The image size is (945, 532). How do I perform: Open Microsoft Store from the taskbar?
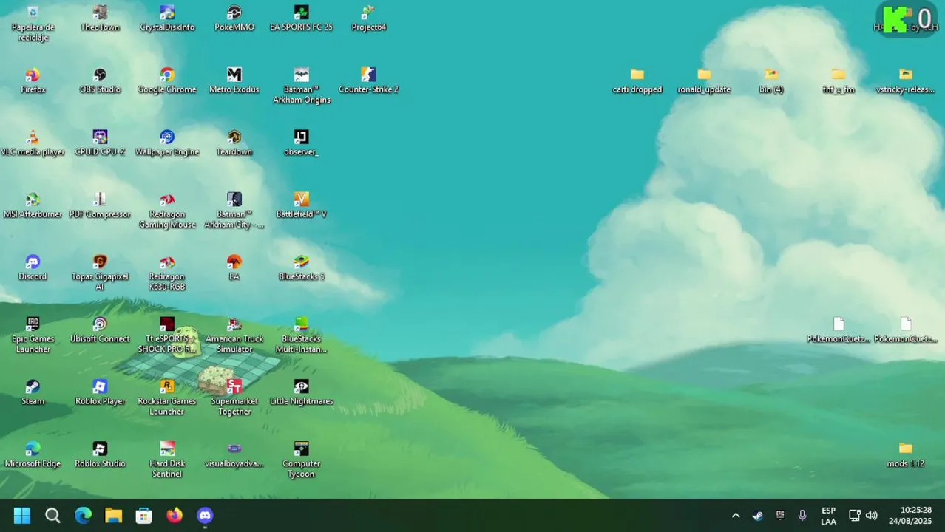coord(143,516)
